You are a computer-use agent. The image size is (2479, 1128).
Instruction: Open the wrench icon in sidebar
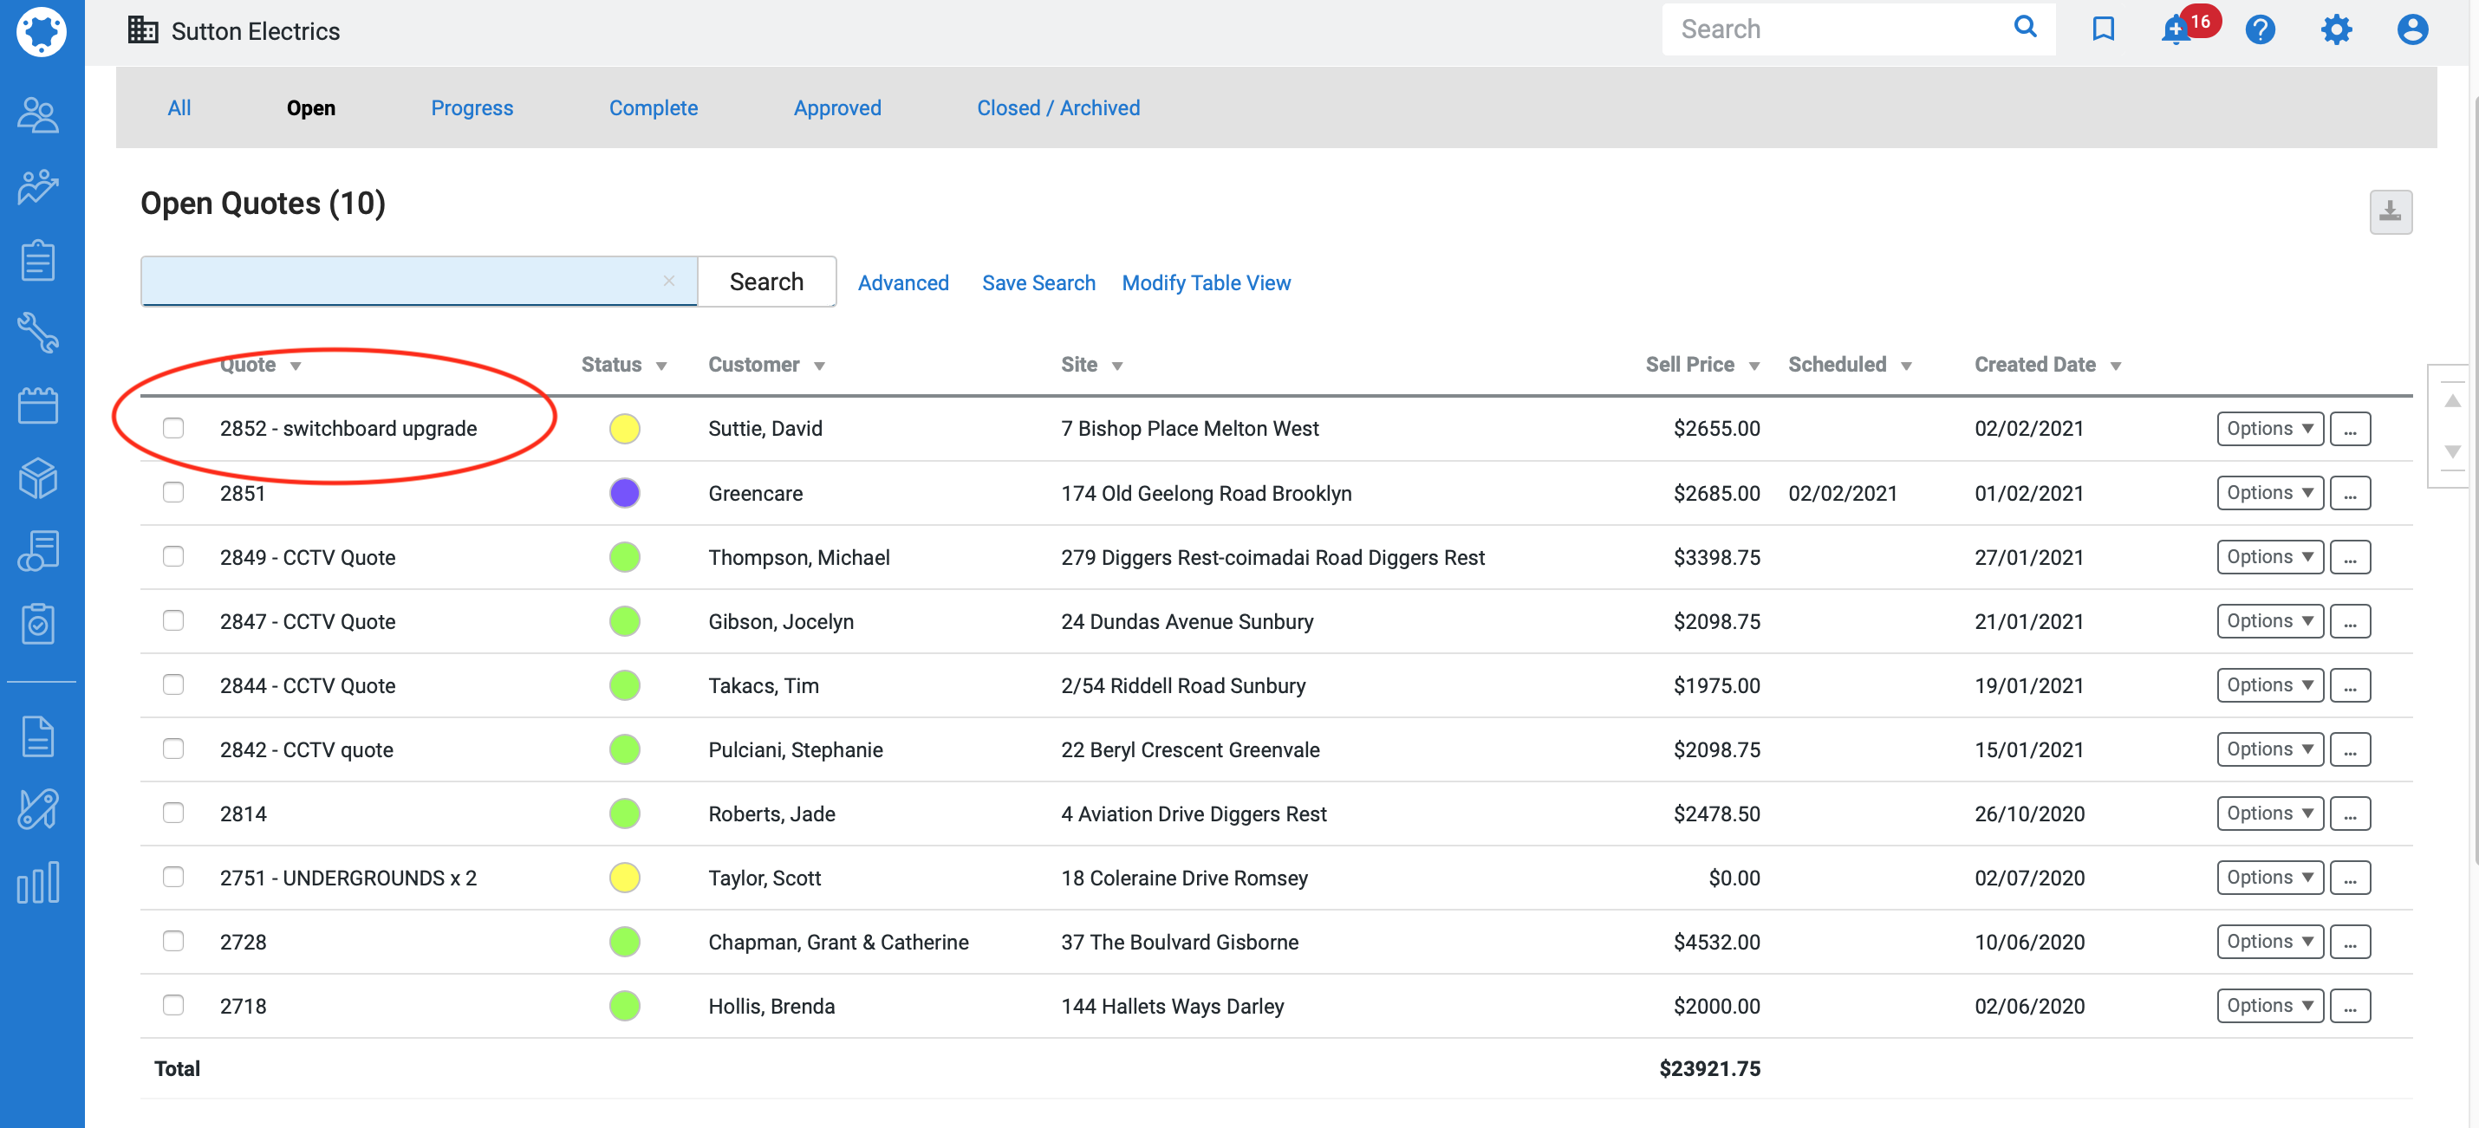tap(38, 333)
